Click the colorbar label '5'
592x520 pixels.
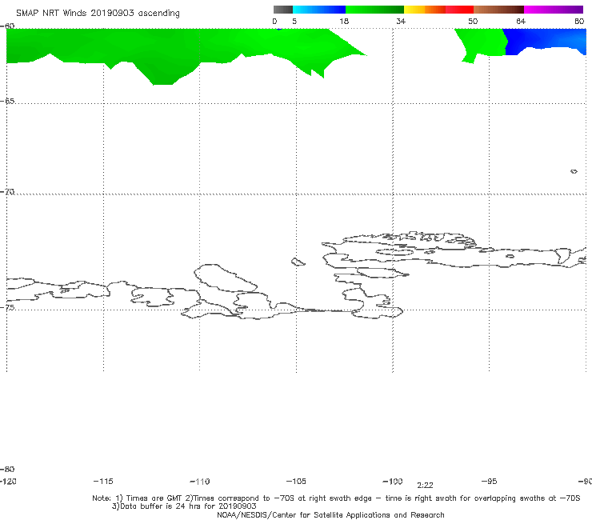coord(294,21)
